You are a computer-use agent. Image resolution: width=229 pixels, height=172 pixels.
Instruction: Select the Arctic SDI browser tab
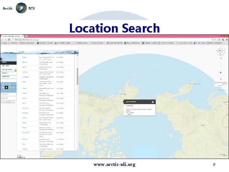(12, 36)
